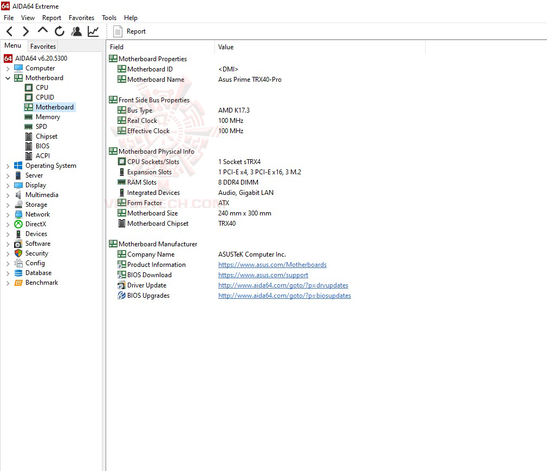Click the Report page icon
Image resolution: width=547 pixels, height=471 pixels.
point(118,31)
